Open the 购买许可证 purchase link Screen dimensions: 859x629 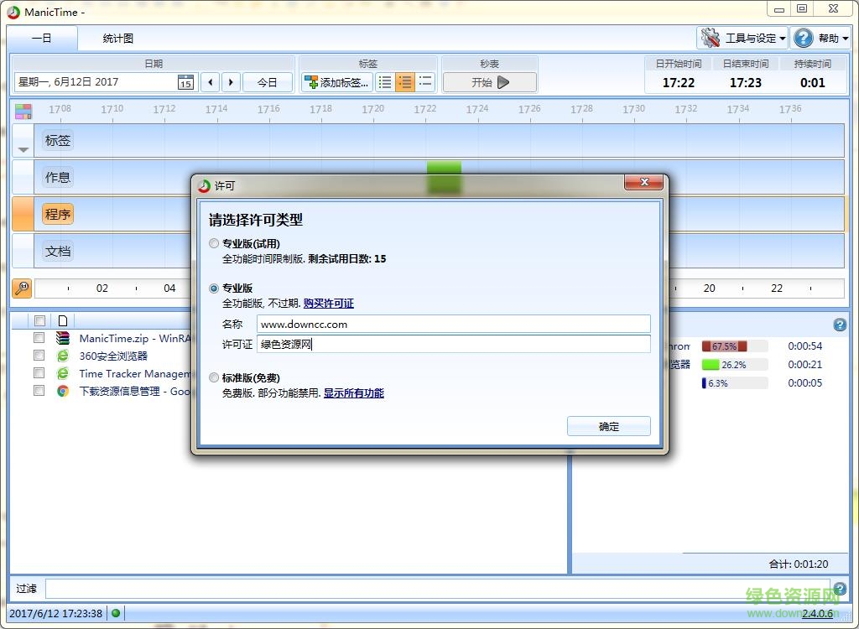[x=328, y=304]
